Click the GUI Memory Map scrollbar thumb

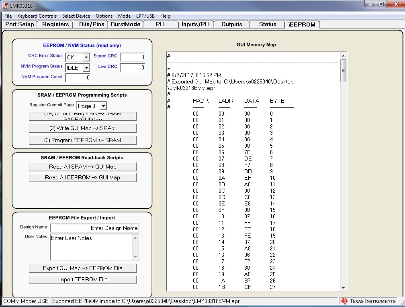pos(343,71)
